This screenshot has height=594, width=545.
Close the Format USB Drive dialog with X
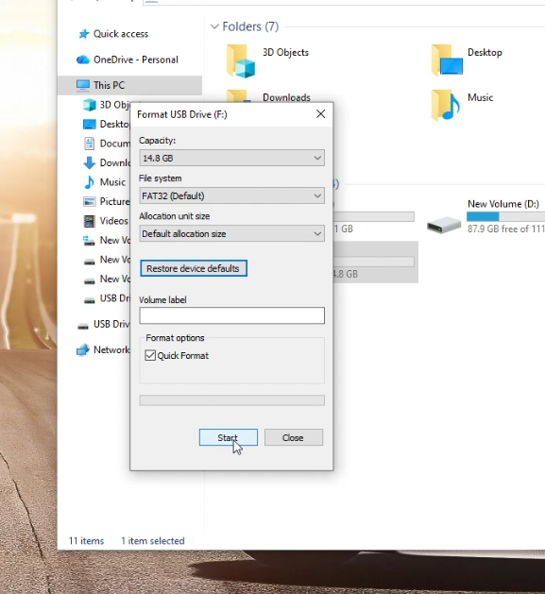click(x=320, y=114)
